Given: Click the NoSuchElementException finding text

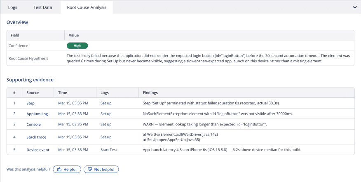Looking at the screenshot, I should click(x=218, y=114).
